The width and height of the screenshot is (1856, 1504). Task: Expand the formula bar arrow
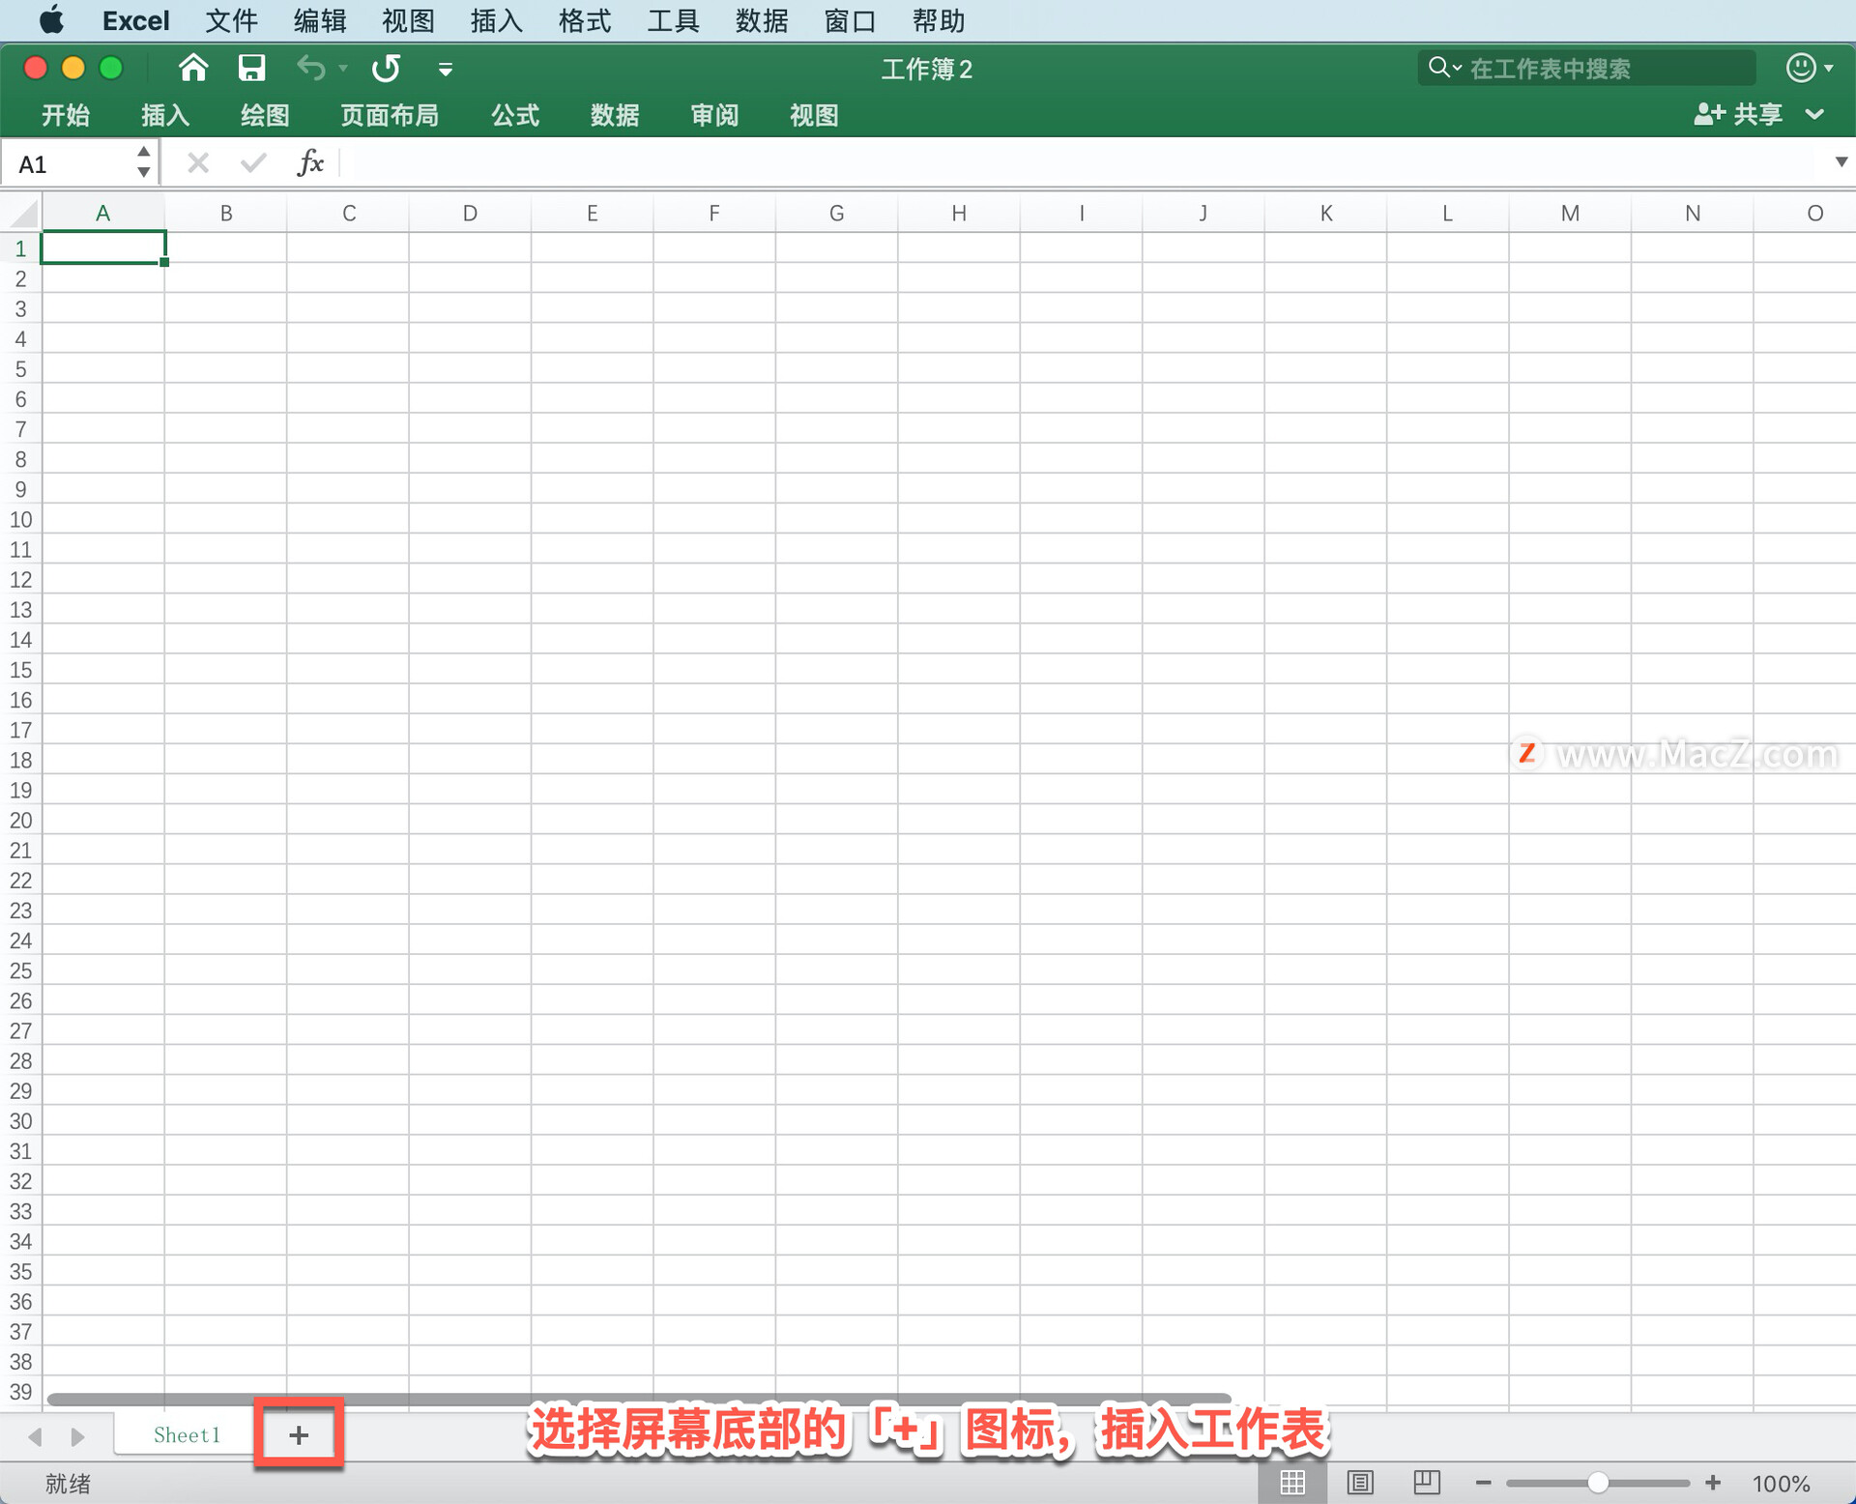tap(1841, 162)
